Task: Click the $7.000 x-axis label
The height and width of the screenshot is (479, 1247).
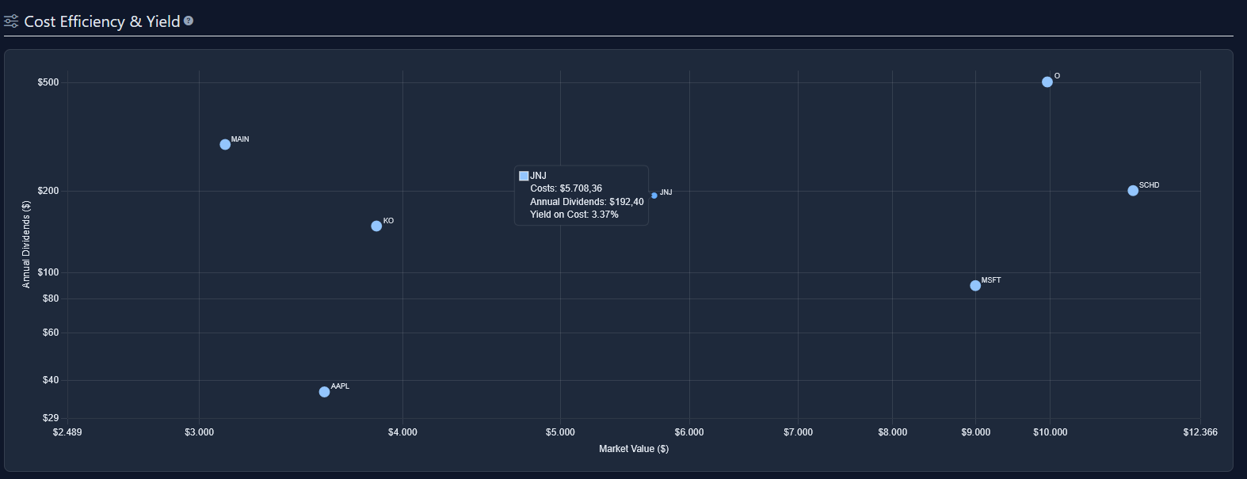Action: 798,432
